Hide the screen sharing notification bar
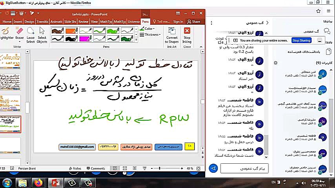 coord(320,40)
